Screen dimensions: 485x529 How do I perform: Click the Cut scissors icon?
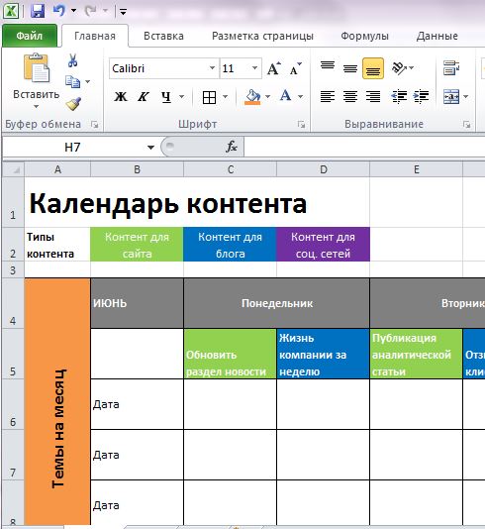[72, 60]
